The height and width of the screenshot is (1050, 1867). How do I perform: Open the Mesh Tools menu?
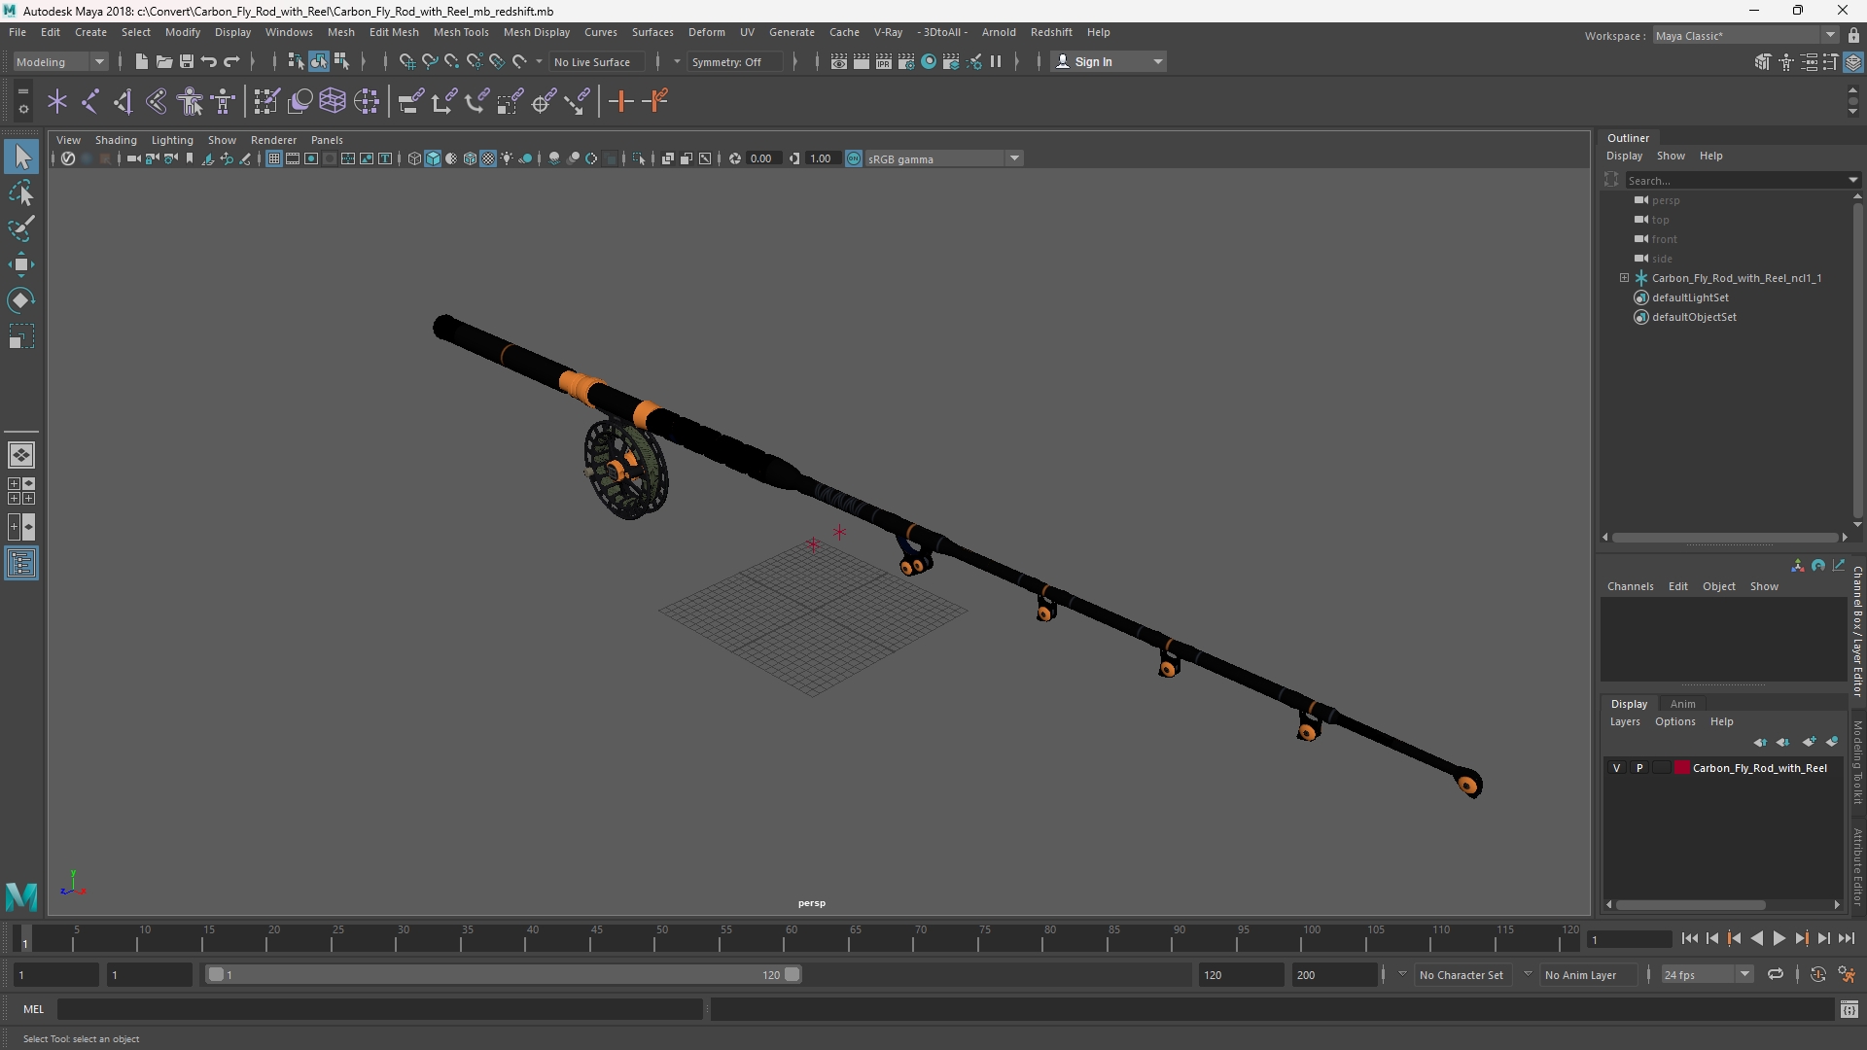point(460,32)
